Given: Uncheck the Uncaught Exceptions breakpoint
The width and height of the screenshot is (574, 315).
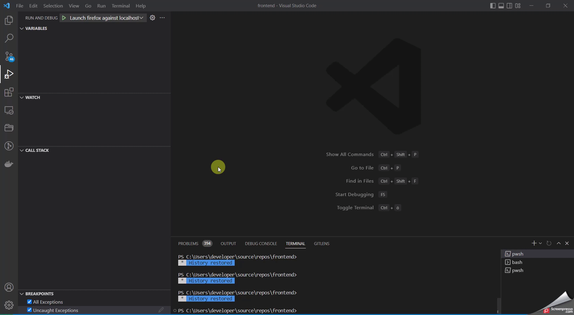Looking at the screenshot, I should pyautogui.click(x=29, y=310).
